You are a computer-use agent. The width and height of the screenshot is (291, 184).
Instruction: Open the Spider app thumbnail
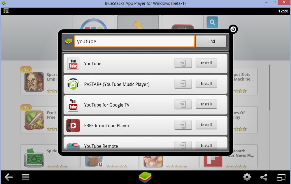[34, 158]
